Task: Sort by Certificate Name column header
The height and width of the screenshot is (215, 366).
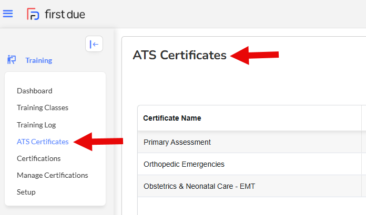Action: 172,118
